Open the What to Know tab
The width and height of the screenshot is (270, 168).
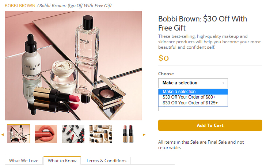(x=62, y=161)
